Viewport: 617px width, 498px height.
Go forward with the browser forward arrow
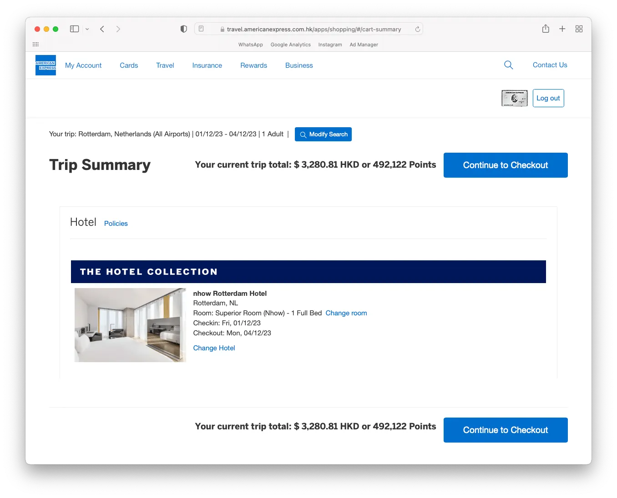[x=118, y=29]
